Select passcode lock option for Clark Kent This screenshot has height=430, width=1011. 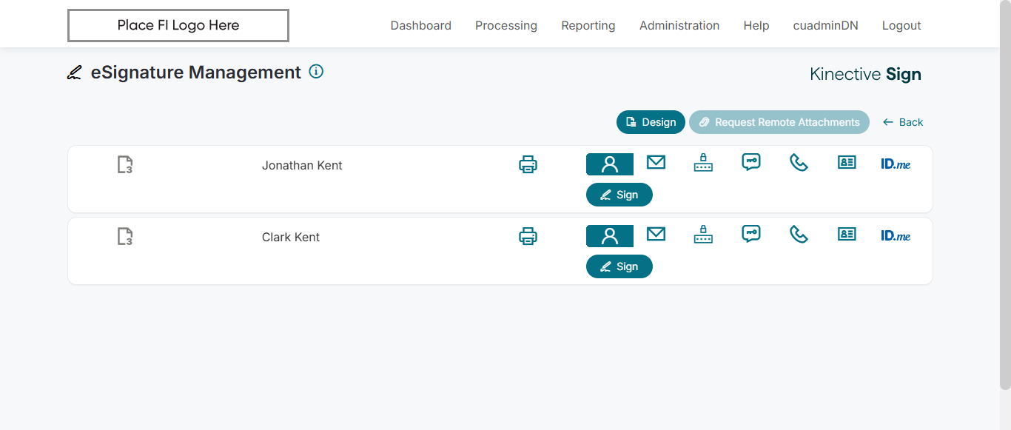[x=703, y=235]
